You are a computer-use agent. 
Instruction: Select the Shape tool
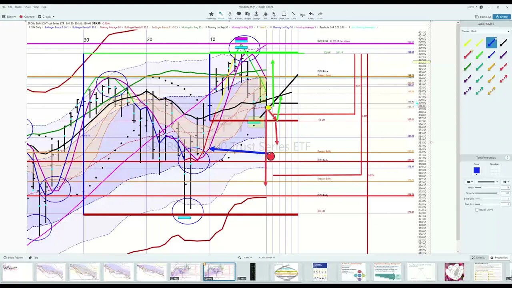tap(248, 16)
